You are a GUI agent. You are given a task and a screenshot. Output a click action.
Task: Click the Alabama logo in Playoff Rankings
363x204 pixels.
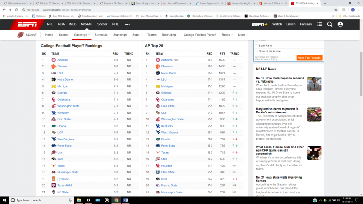[x=54, y=60]
